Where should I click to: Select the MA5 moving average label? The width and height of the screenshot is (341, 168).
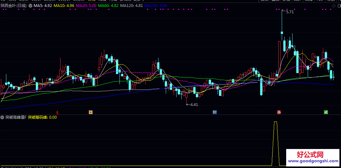coord(43,6)
